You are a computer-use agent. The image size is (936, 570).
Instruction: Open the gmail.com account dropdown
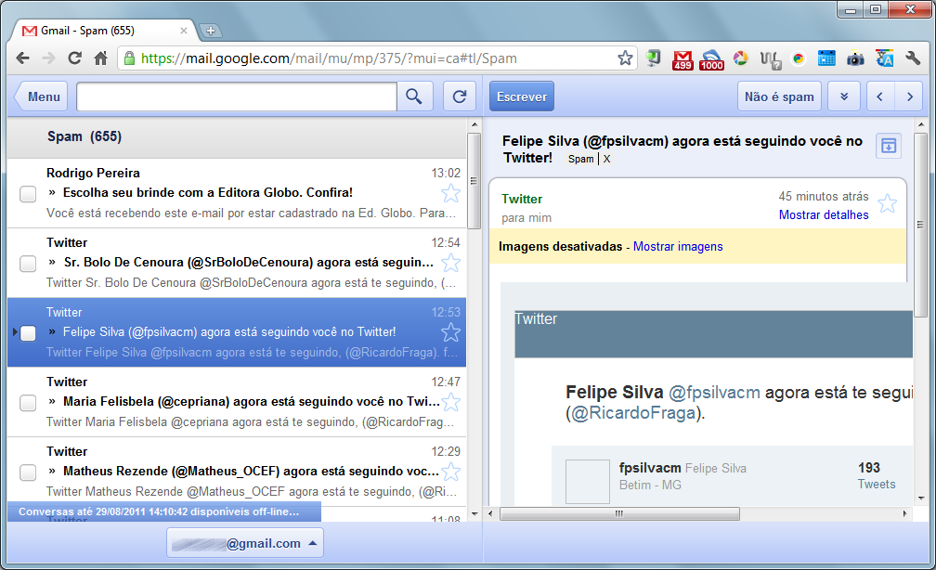click(x=245, y=543)
